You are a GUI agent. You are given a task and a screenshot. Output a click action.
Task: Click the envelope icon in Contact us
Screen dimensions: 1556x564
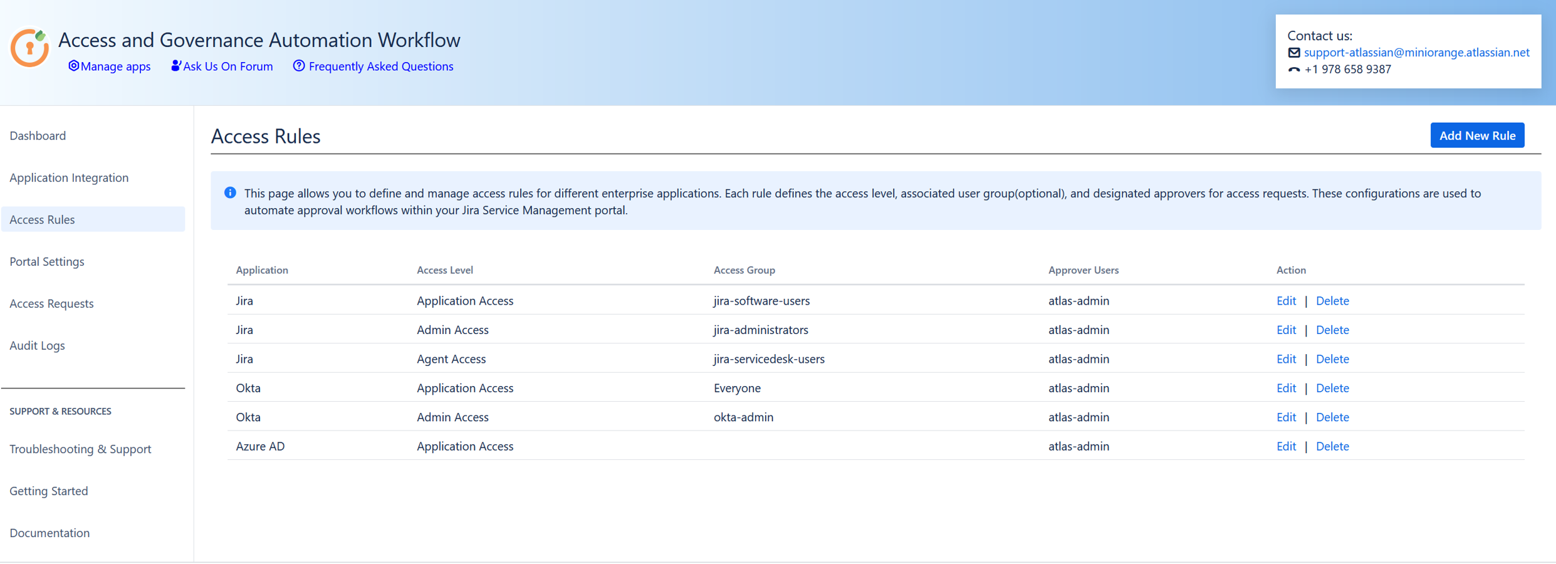(x=1294, y=53)
